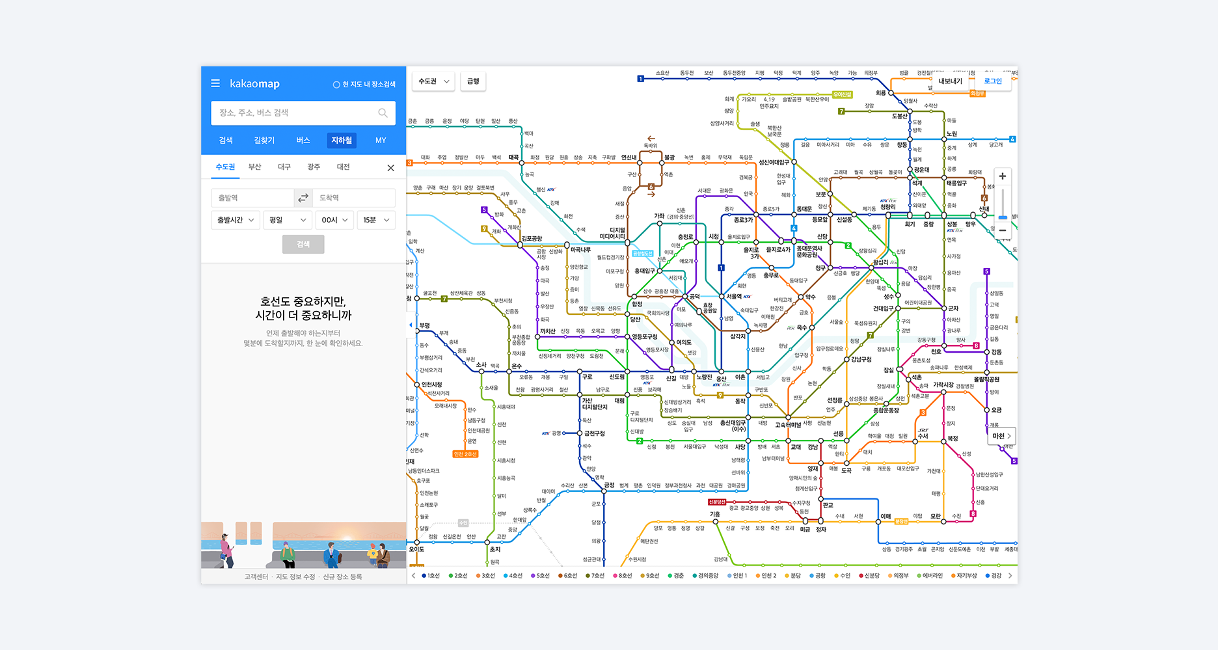Image resolution: width=1218 pixels, height=650 pixels.
Task: Click the 내보내기 export button
Action: (950, 81)
